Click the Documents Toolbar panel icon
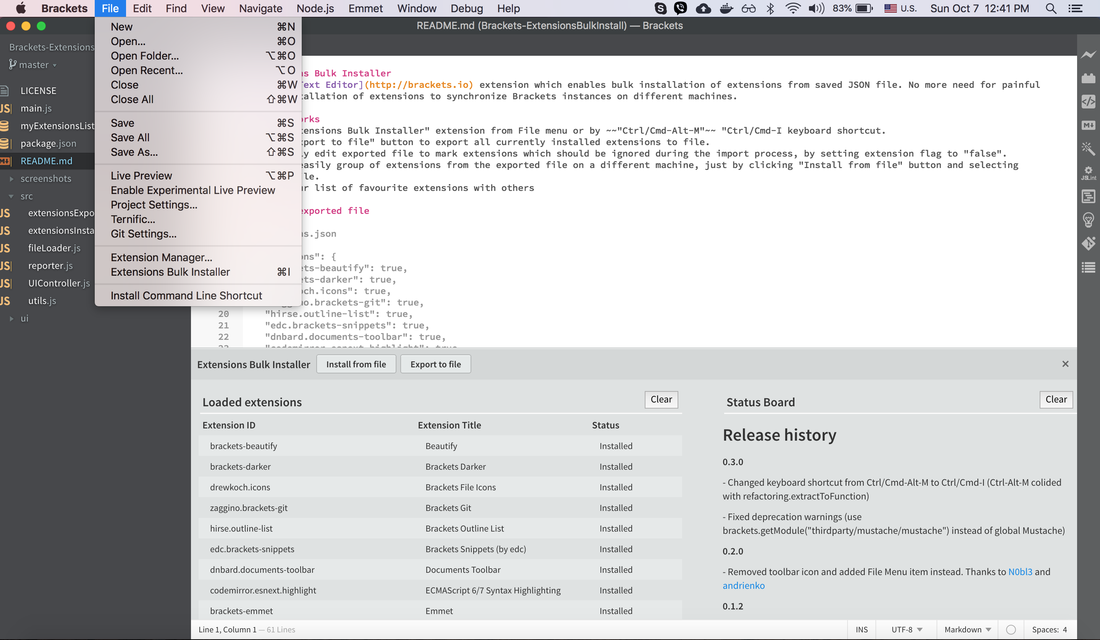The height and width of the screenshot is (640, 1100). [x=1088, y=196]
